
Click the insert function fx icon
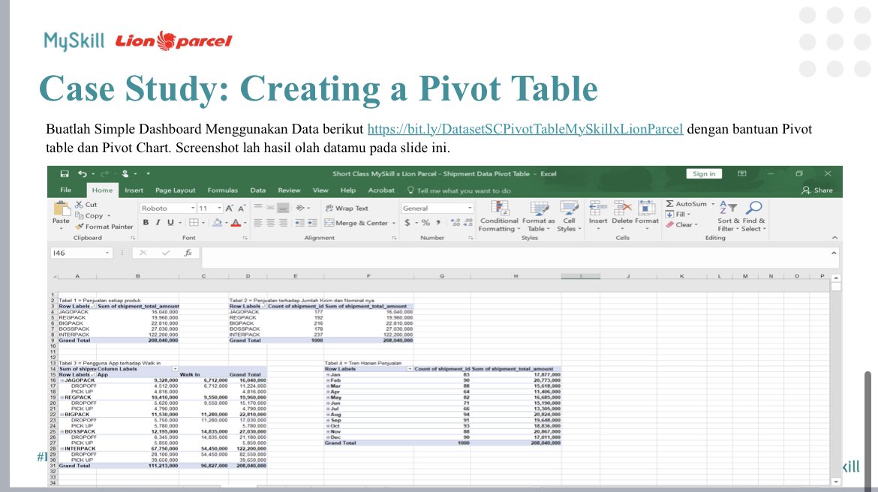tap(188, 253)
